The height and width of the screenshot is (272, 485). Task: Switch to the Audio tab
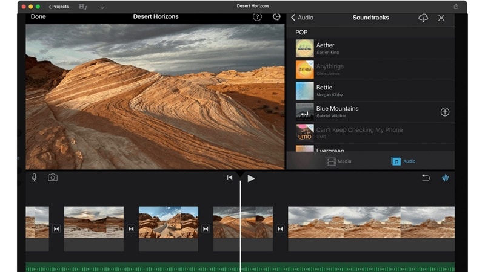403,161
